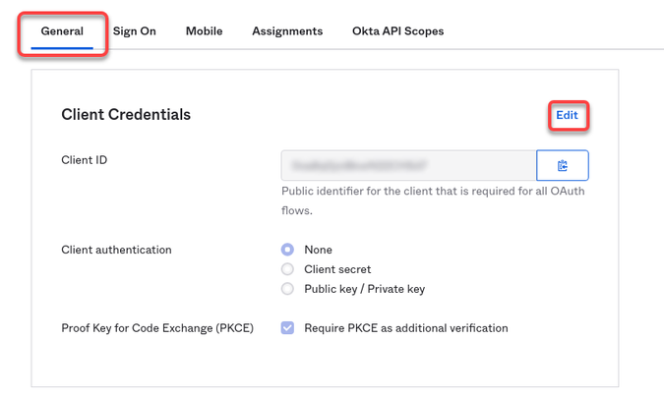This screenshot has width=664, height=397.
Task: Switch to the Sign On tab
Action: [134, 31]
